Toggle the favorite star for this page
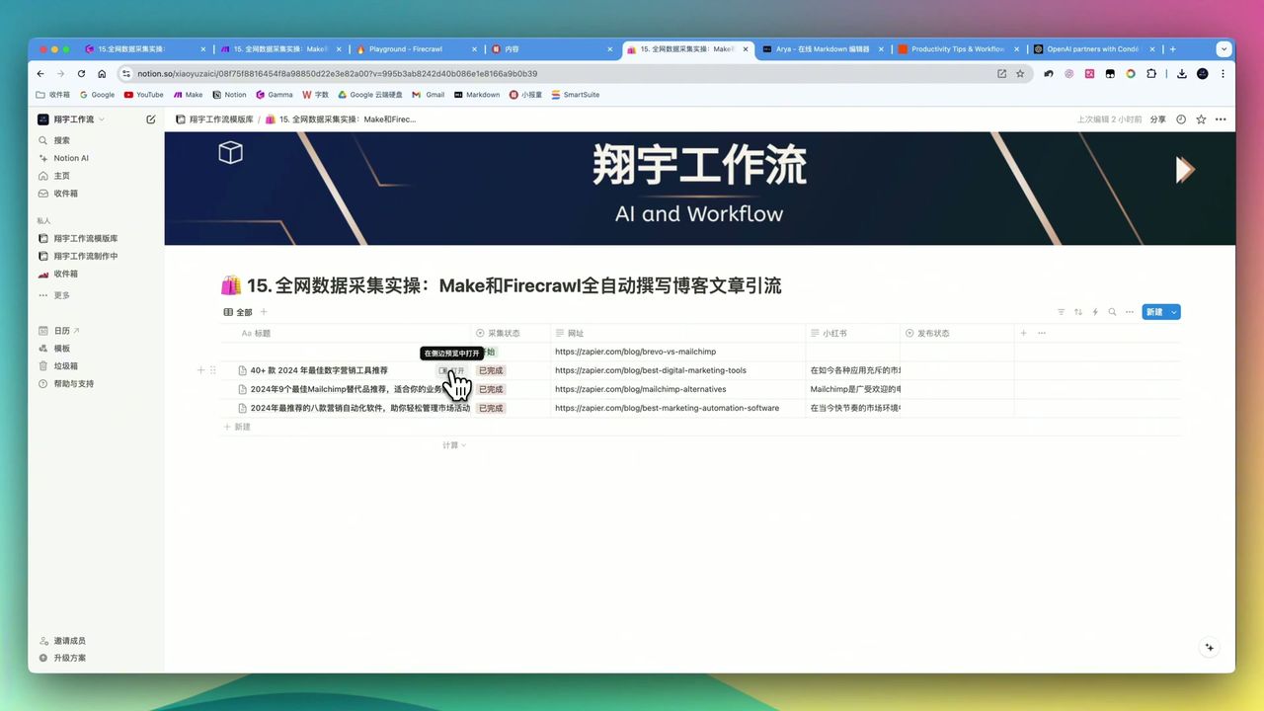 click(x=1201, y=118)
